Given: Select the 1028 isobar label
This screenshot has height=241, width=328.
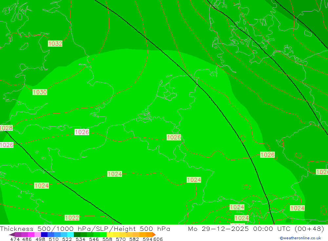Looking at the screenshot, I should [x=6, y=128].
